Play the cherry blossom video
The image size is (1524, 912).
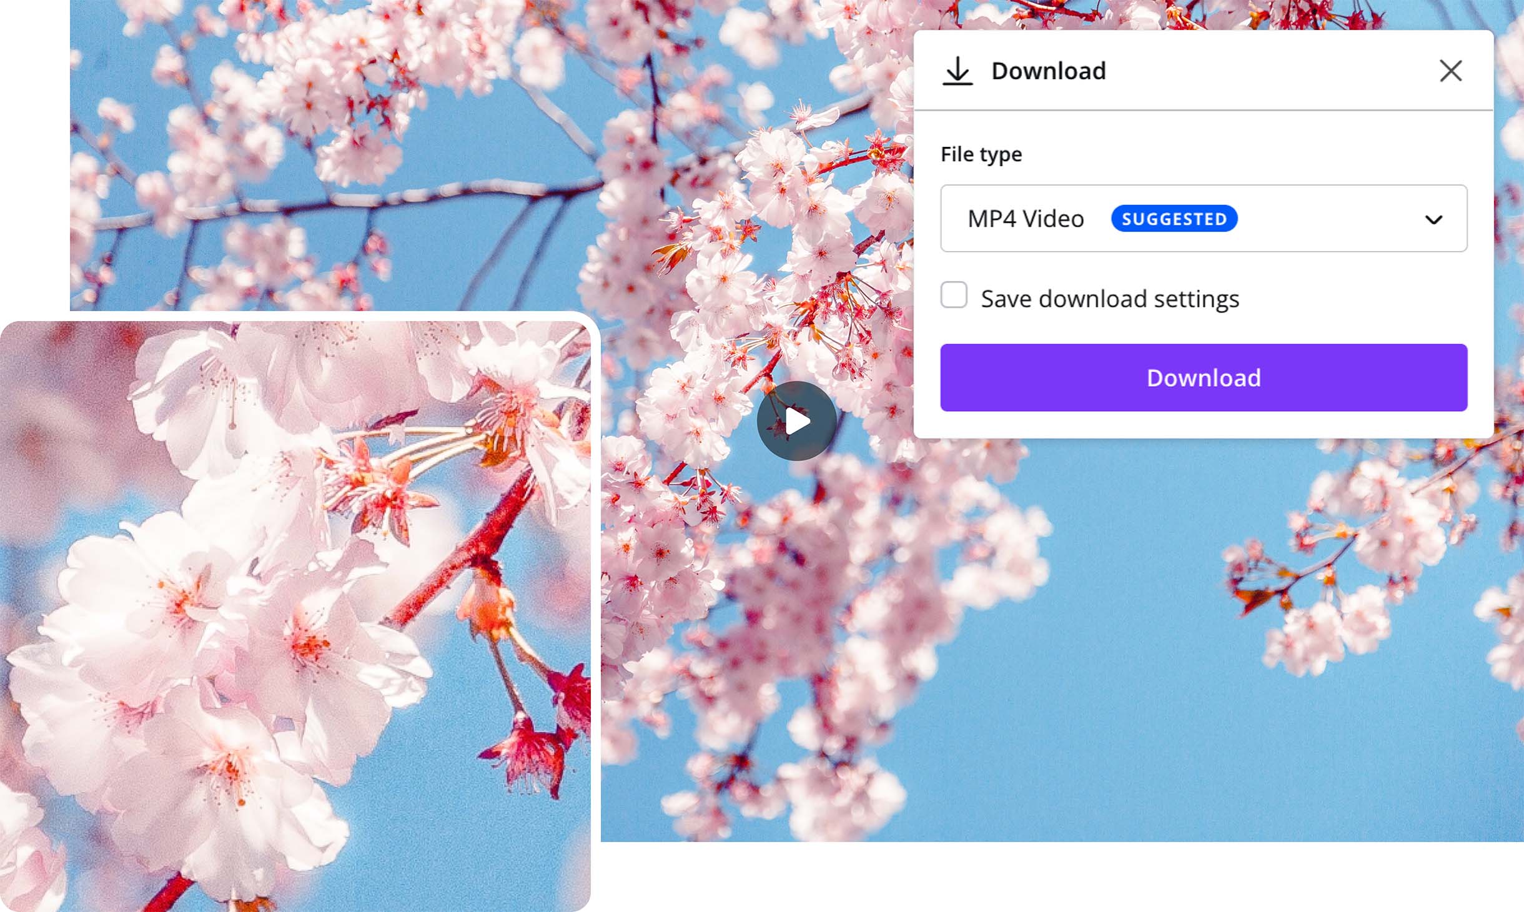point(796,421)
